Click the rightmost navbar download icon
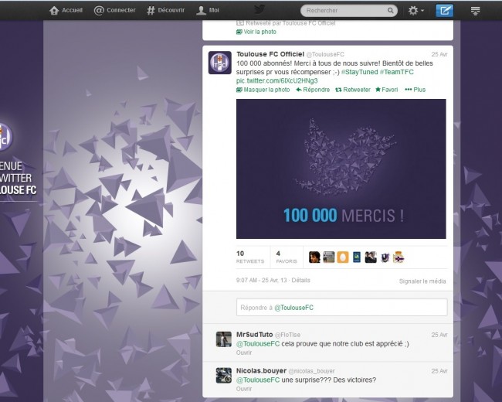The image size is (502, 402). coord(476,11)
